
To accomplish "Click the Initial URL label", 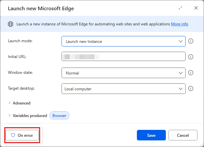I will click(17, 57).
